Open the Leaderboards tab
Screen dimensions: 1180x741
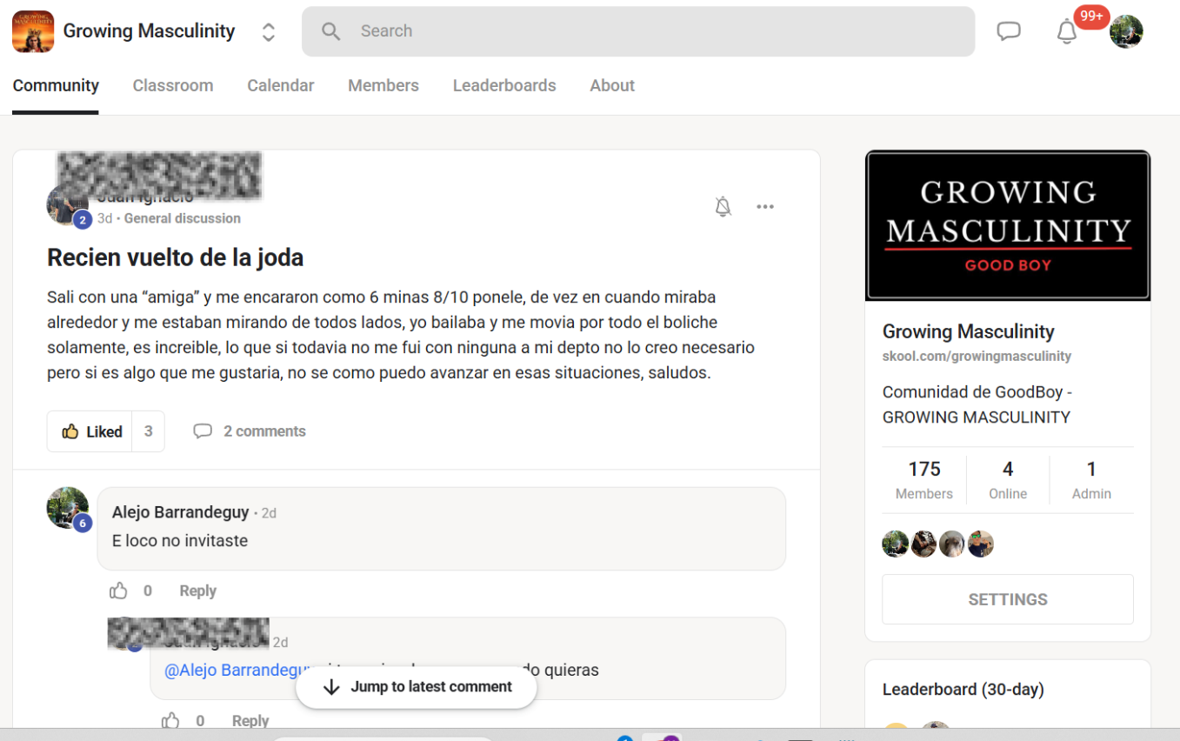pos(504,85)
